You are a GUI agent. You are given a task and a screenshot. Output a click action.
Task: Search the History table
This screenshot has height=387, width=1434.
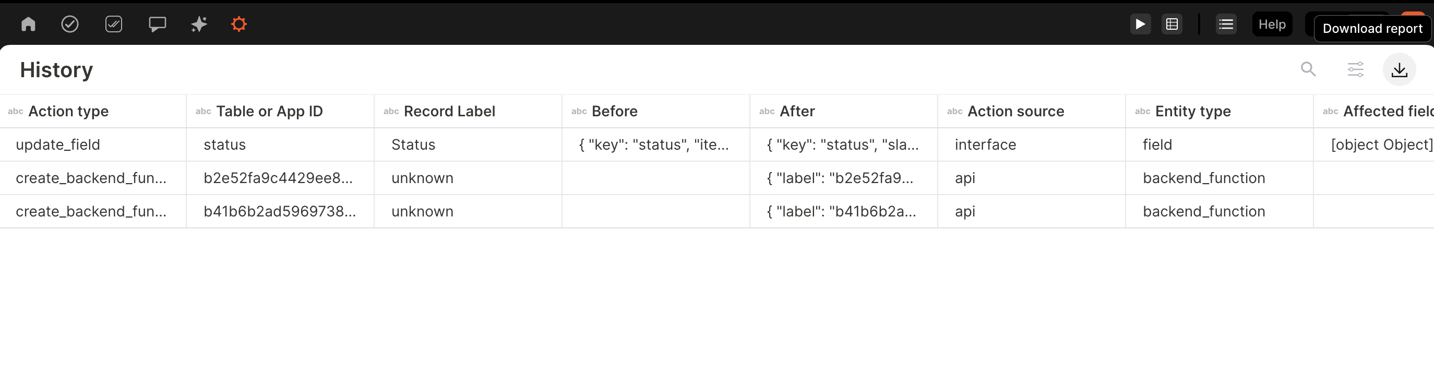coord(1308,69)
